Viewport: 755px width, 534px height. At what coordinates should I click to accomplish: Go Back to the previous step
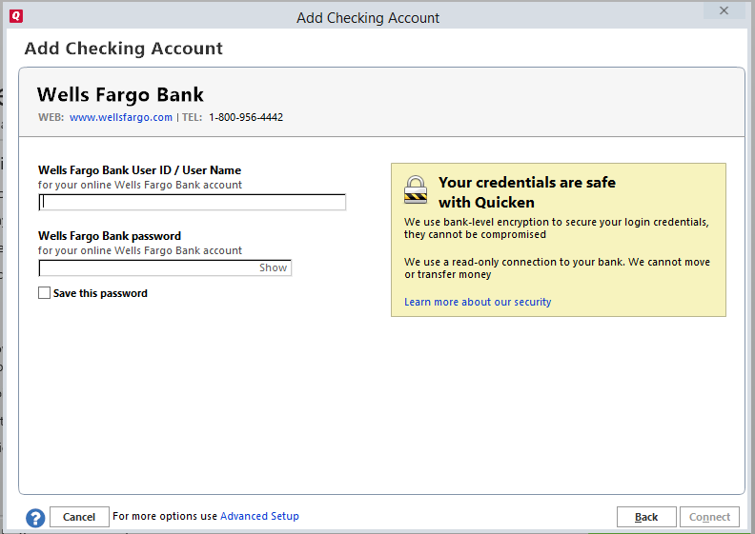pyautogui.click(x=646, y=517)
